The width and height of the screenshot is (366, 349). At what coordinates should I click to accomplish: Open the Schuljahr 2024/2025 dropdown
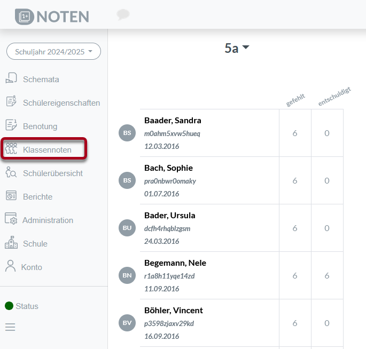(x=53, y=51)
